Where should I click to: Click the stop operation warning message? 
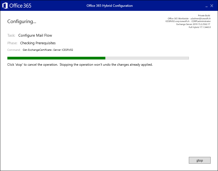click(x=80, y=65)
